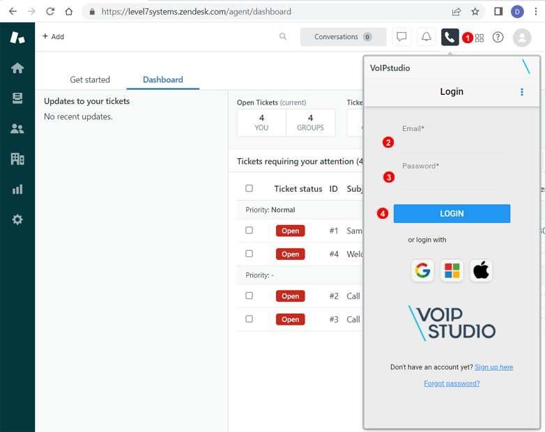This screenshot has width=545, height=432.
Task: Select the checkbox for ticket #3
Action: coord(250,319)
